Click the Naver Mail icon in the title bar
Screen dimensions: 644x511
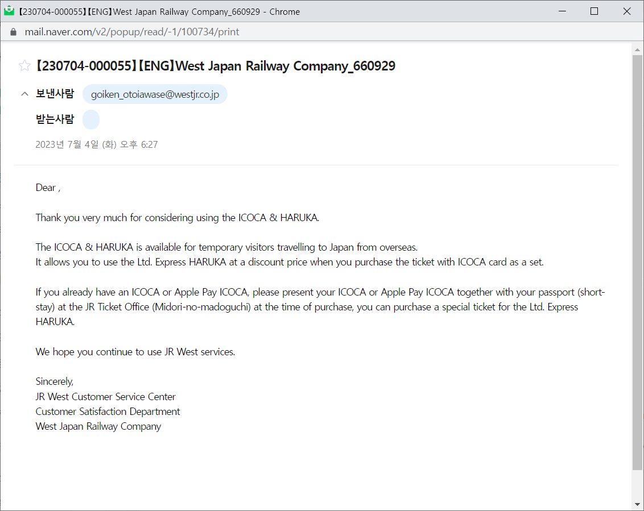coord(9,11)
